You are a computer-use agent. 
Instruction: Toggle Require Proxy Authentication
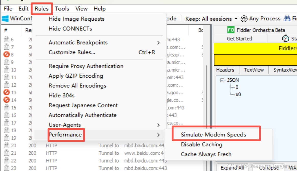(86, 66)
